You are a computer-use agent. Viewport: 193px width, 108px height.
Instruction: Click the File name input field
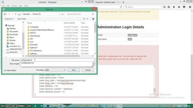57,60
